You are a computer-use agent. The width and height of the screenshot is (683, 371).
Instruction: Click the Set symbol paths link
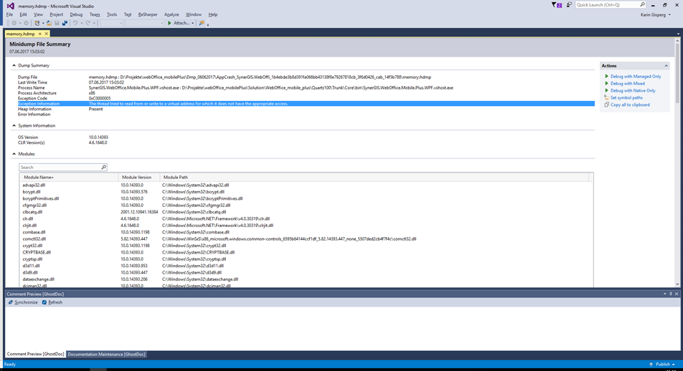(x=626, y=97)
